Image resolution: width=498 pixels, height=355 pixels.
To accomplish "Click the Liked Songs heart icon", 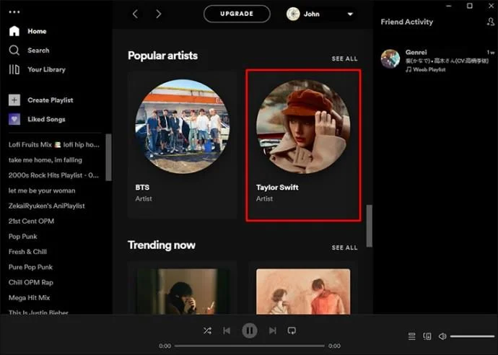I will 14,119.
